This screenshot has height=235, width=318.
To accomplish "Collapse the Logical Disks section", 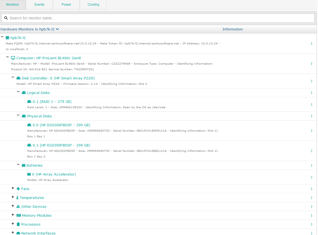I will [x=18, y=92].
